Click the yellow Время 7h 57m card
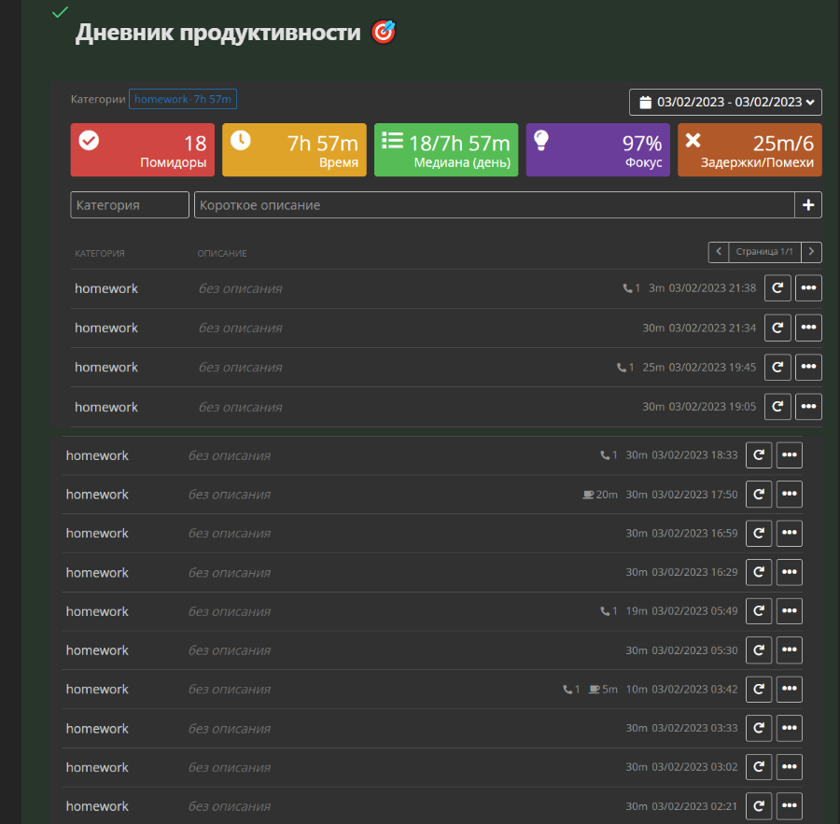The image size is (840, 824). tap(294, 150)
